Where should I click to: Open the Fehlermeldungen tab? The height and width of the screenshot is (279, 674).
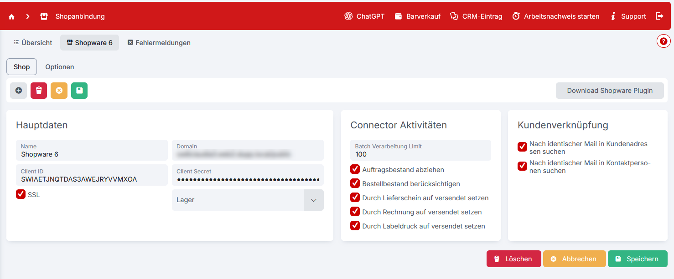coord(159,43)
